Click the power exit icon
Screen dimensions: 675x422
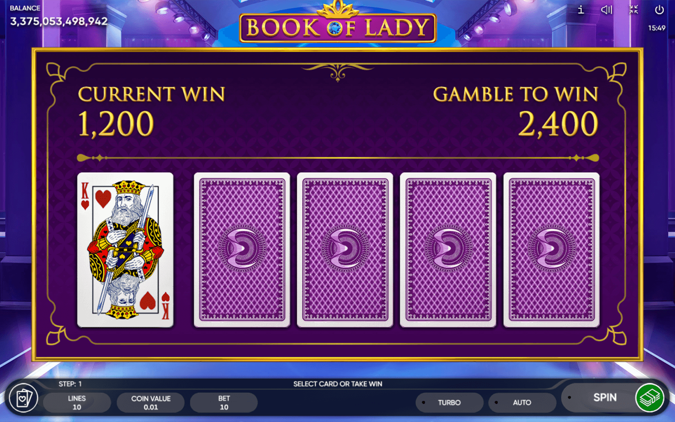[x=660, y=9]
